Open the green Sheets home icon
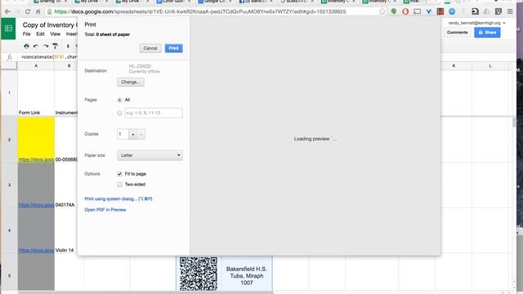 pyautogui.click(x=8, y=29)
